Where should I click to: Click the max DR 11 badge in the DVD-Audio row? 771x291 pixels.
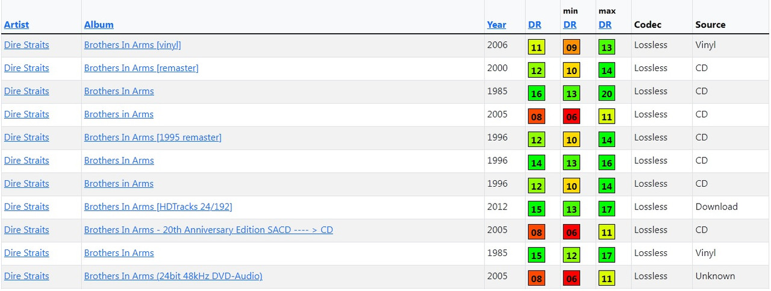tap(607, 278)
